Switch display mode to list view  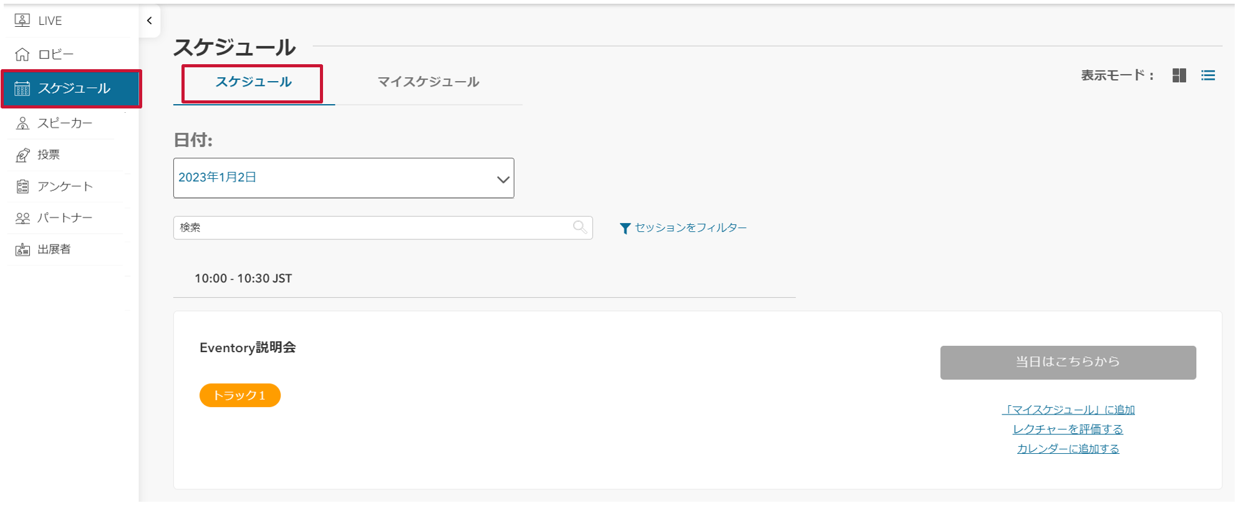[1208, 75]
